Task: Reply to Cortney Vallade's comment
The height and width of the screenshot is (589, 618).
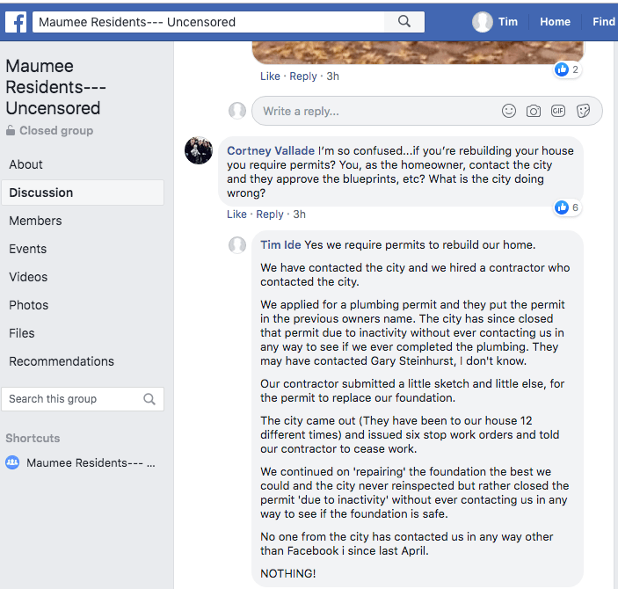Action: click(x=270, y=215)
